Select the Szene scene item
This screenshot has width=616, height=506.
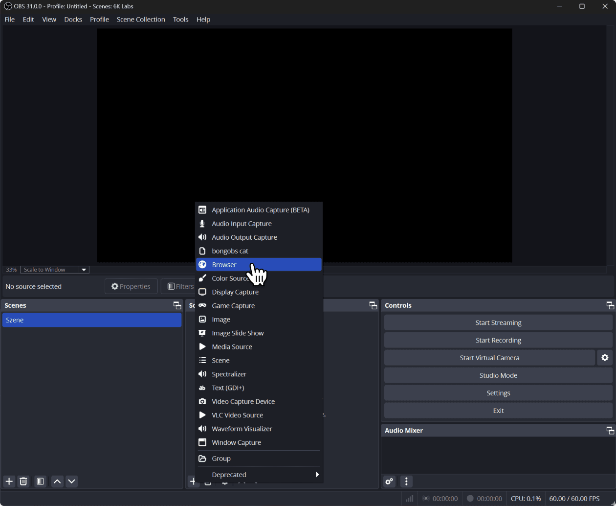click(x=92, y=320)
